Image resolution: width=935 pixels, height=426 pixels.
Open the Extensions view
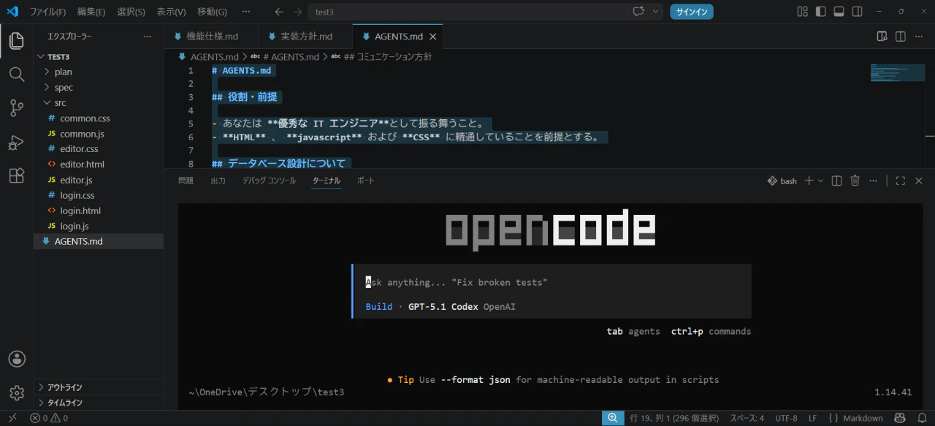[16, 176]
